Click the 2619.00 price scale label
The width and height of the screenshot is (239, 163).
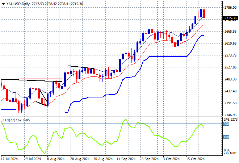tap(230, 43)
